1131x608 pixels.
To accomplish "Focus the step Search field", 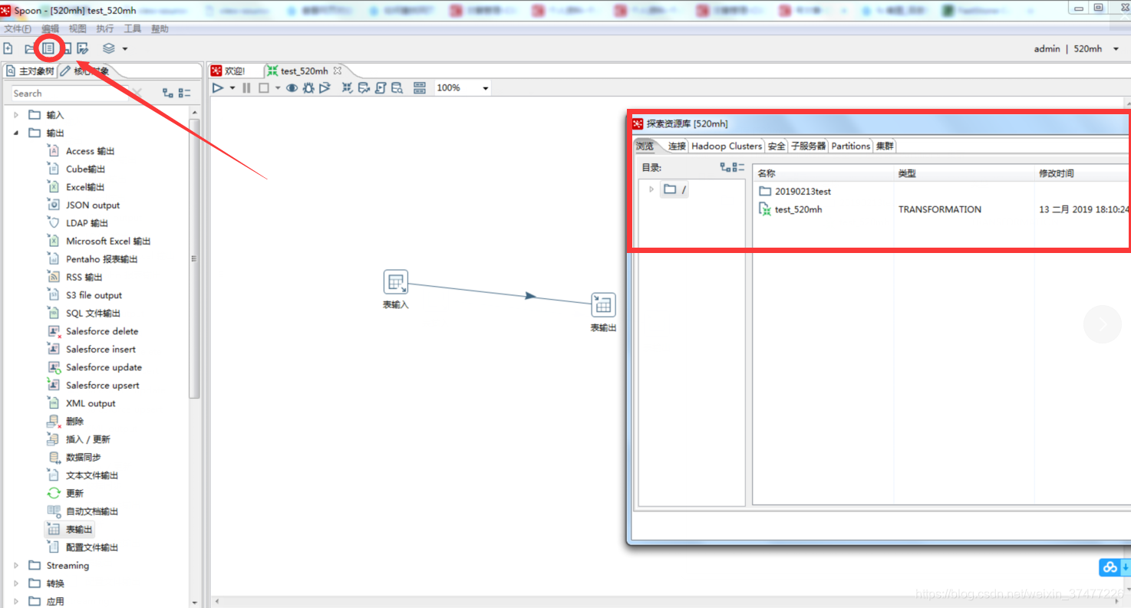I will 70,94.
